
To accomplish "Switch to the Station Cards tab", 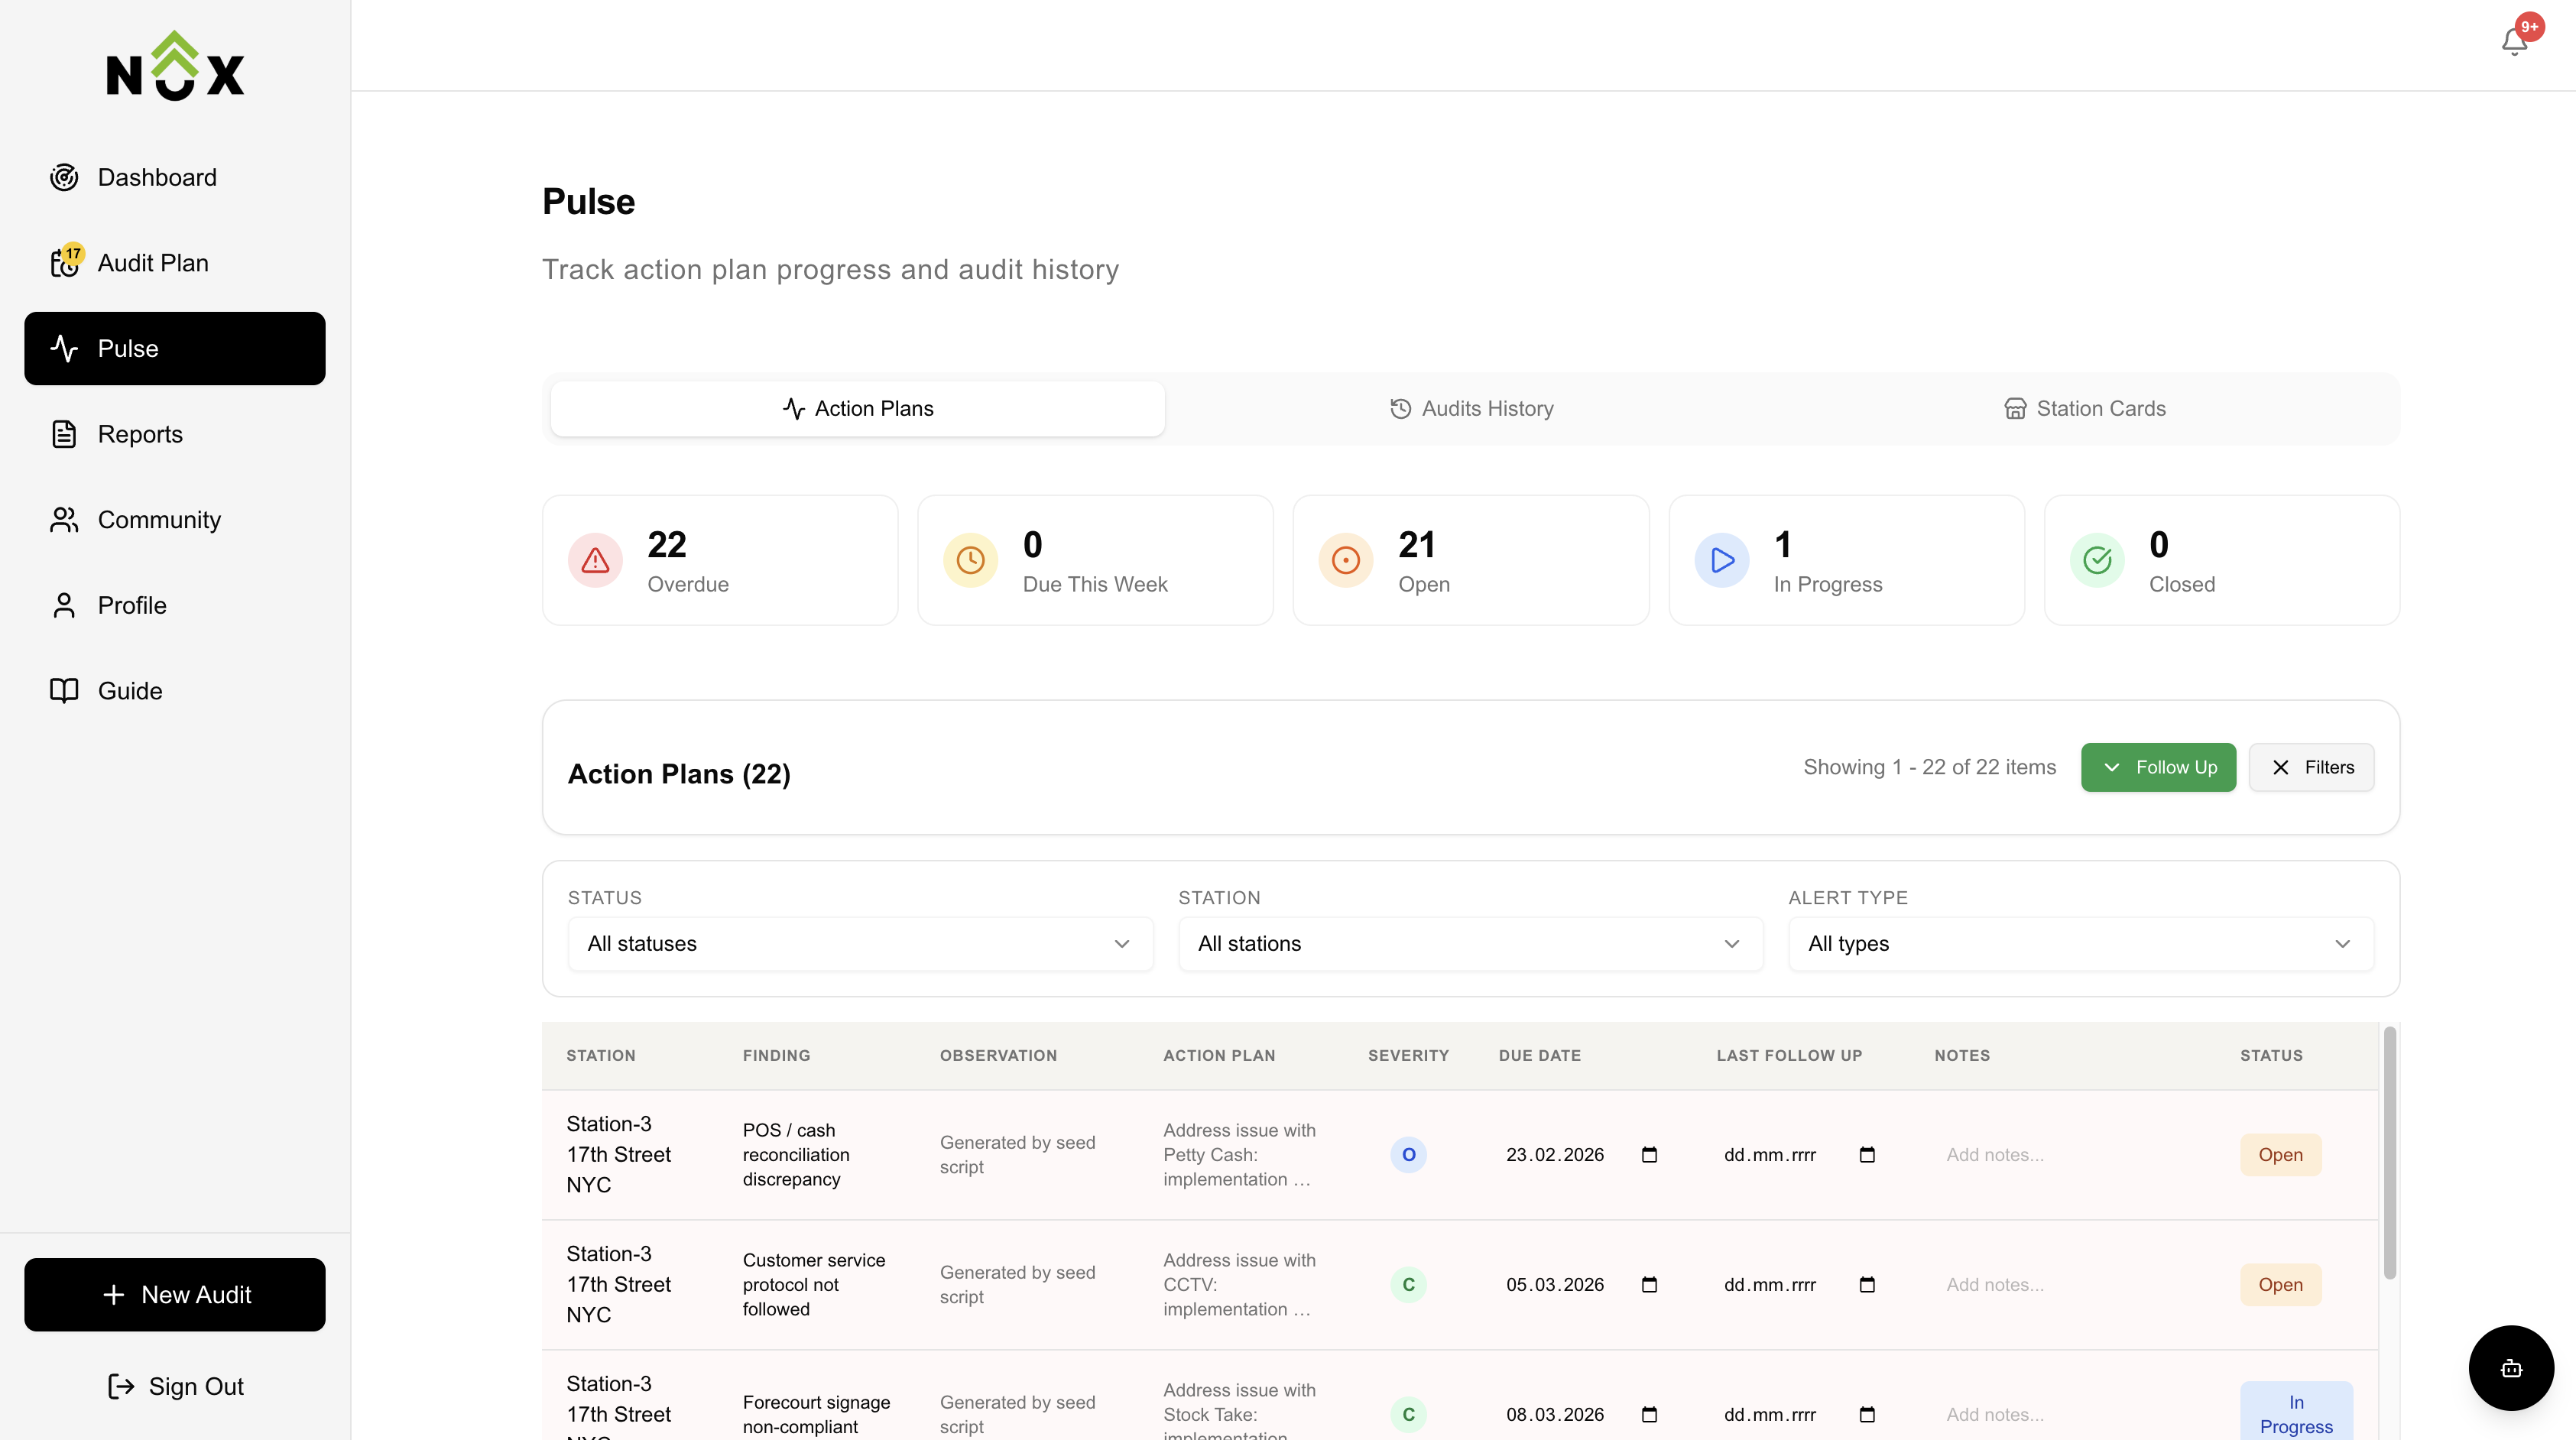I will click(2085, 408).
